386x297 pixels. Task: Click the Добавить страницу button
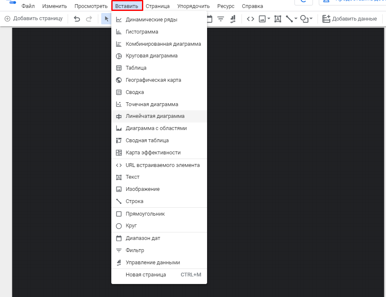pyautogui.click(x=34, y=19)
